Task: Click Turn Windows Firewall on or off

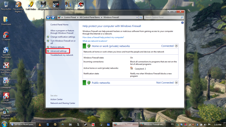Action: pyautogui.click(x=63, y=42)
